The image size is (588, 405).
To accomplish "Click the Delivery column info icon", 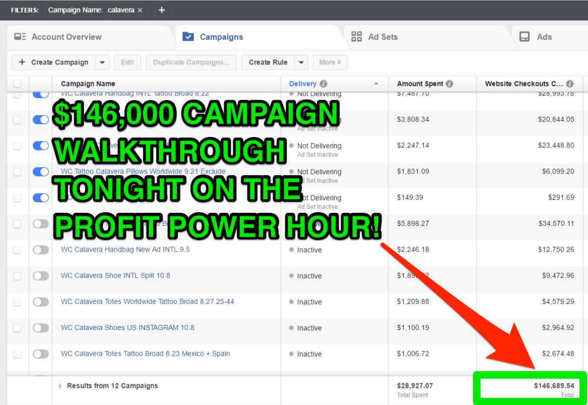I will 323,84.
